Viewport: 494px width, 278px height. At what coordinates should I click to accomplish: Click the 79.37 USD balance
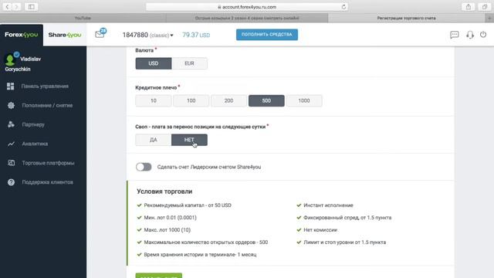tap(196, 35)
